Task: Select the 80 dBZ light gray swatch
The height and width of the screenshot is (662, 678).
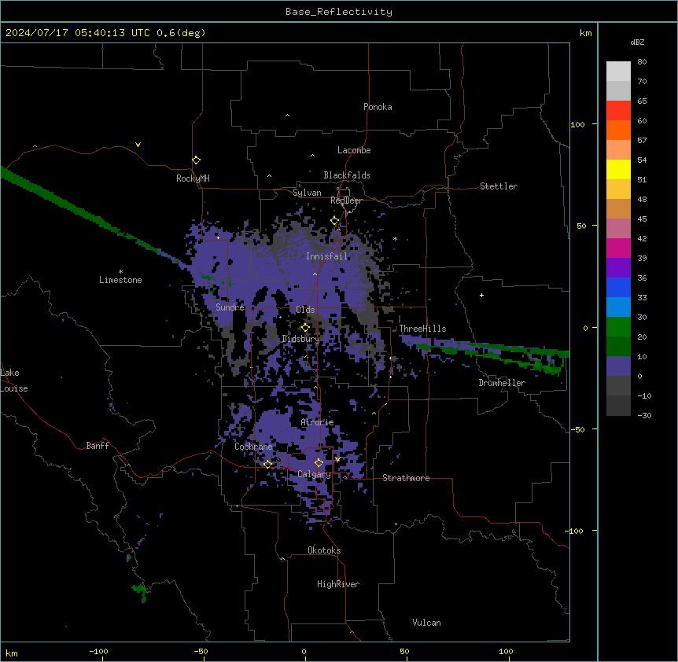Action: pyautogui.click(x=618, y=72)
